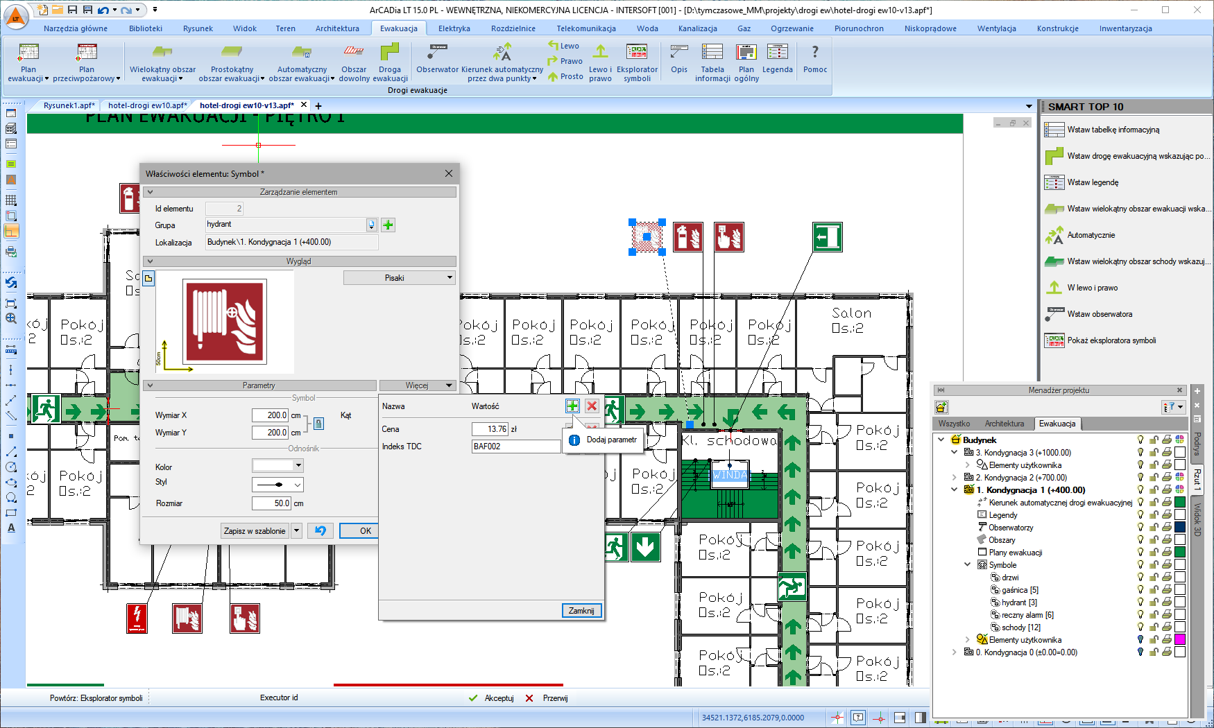Image resolution: width=1214 pixels, height=728 pixels.
Task: Expand 2. Kondygnacja 2 (+700.00) node
Action: click(955, 477)
